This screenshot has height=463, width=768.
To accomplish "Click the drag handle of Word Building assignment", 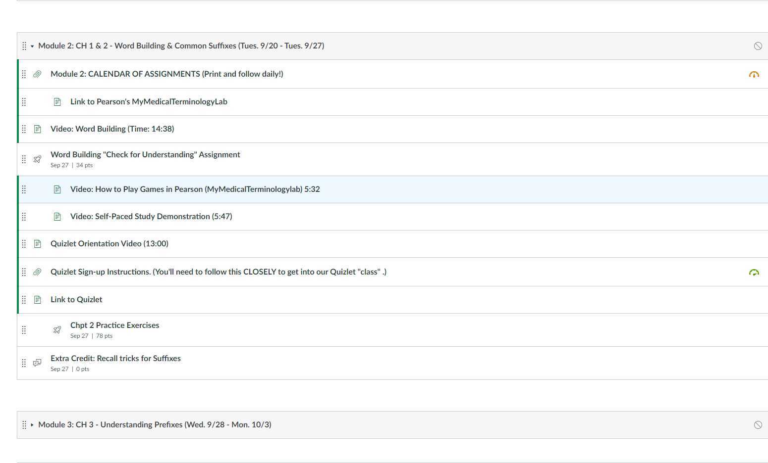I will point(23,159).
